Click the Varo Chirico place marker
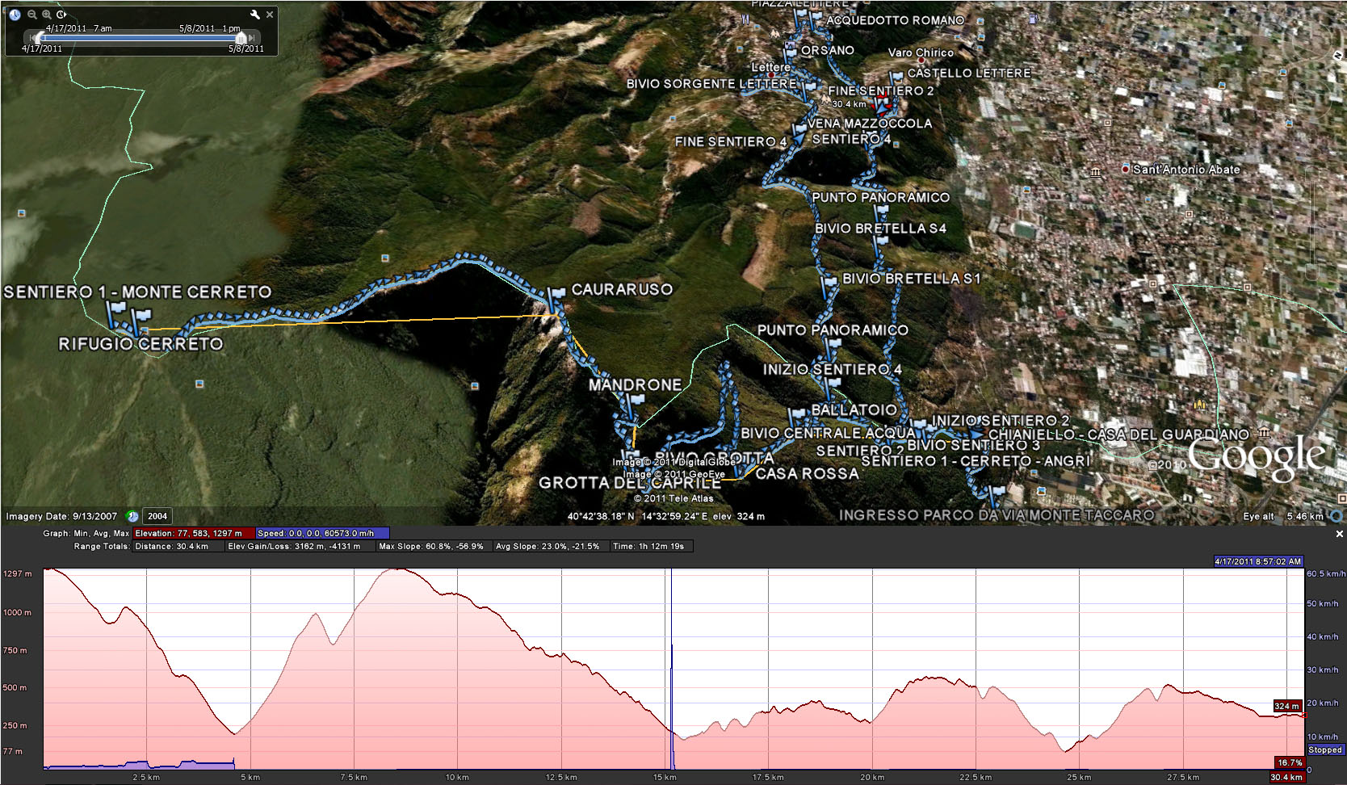 pyautogui.click(x=920, y=62)
